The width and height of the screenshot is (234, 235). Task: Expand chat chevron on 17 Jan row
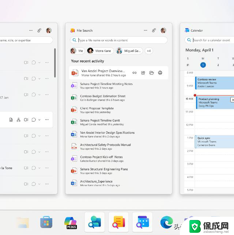[x=39, y=95]
